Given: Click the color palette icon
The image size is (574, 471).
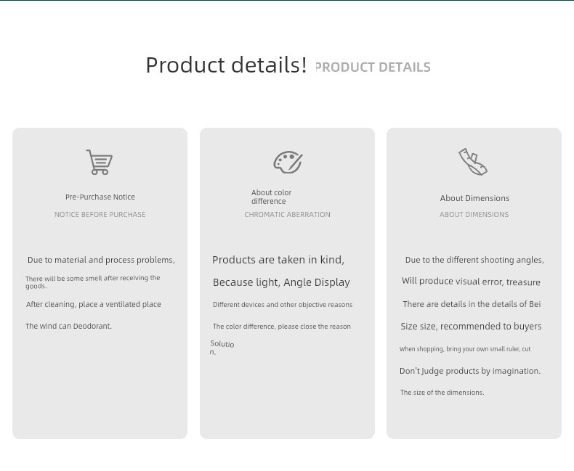Looking at the screenshot, I should point(288,163).
